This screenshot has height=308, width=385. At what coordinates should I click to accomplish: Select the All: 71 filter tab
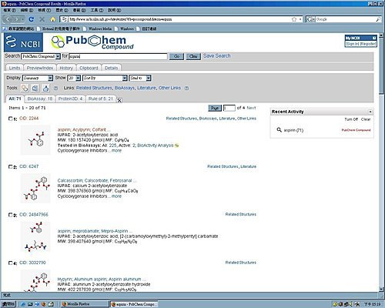pyautogui.click(x=15, y=99)
